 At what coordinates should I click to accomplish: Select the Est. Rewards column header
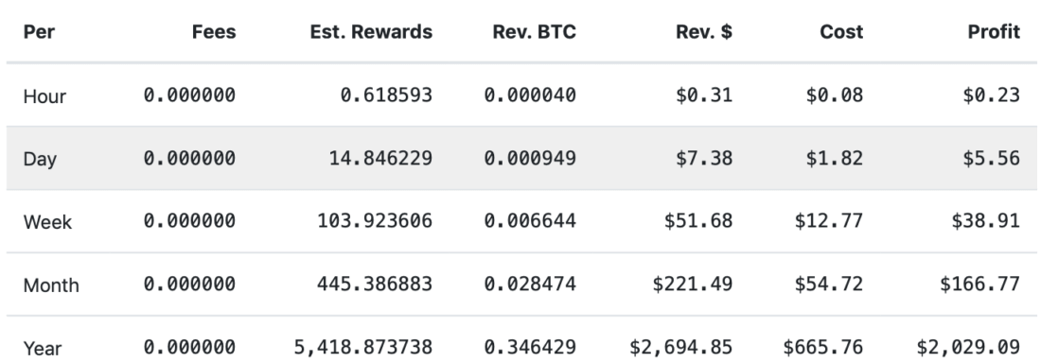371,32
